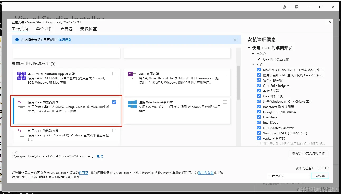Uncheck the C++ ATL component for v143

[x=259, y=75]
